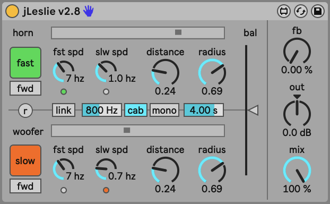Screen dimensions: 330x204
Task: Toggle the green horn fast button
Action: tap(25, 63)
